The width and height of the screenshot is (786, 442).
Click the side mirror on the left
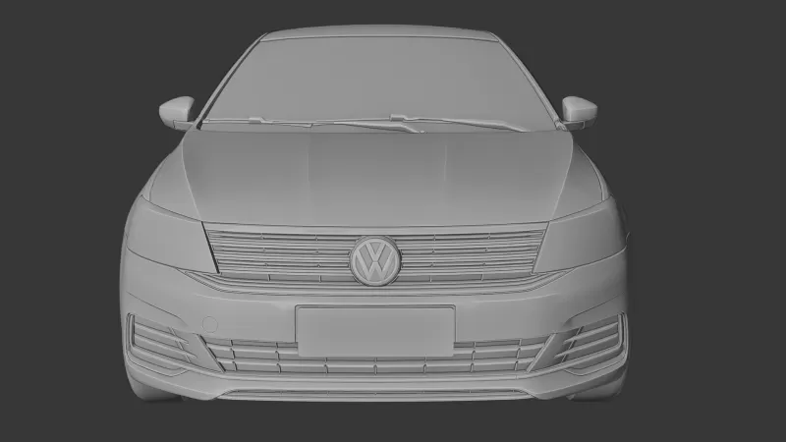click(177, 111)
